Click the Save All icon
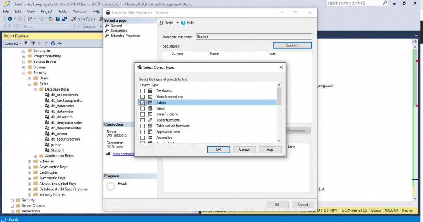 tap(64, 19)
